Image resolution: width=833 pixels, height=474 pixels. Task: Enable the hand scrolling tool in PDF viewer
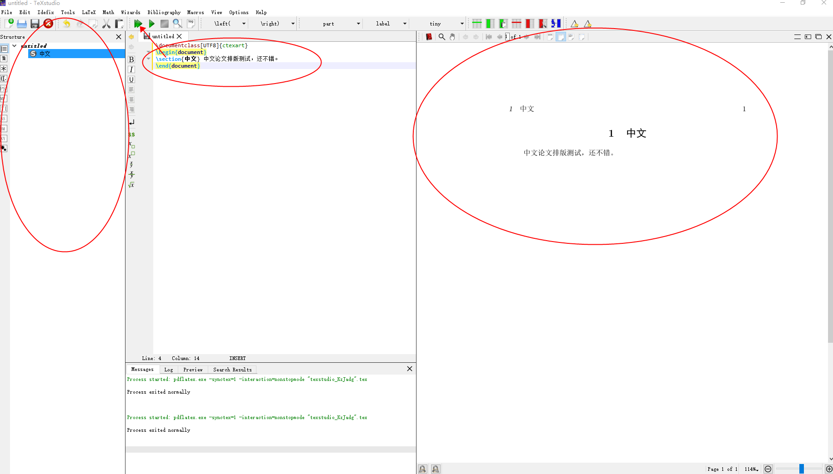[452, 37]
